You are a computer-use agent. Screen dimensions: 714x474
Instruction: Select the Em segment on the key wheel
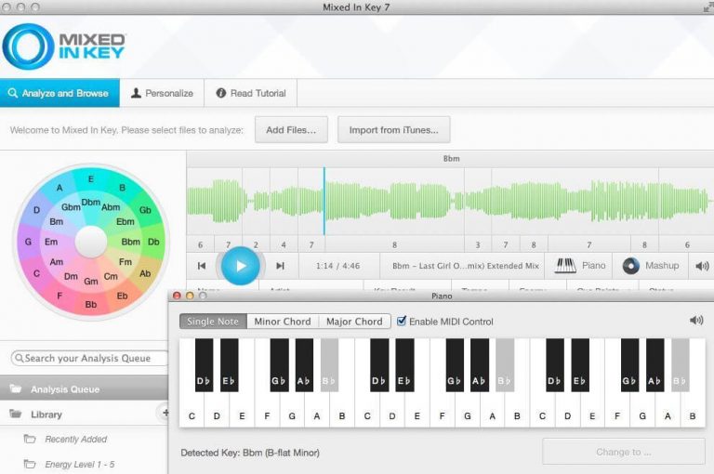[x=51, y=242]
